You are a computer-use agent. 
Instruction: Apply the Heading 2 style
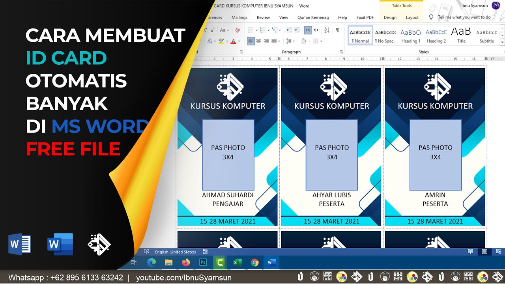[436, 36]
